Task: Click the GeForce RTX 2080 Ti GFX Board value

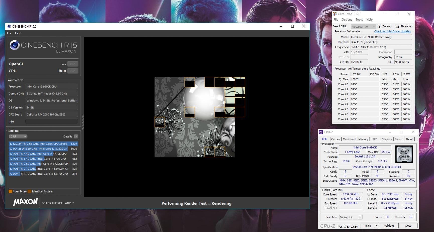Action: pyautogui.click(x=51, y=114)
